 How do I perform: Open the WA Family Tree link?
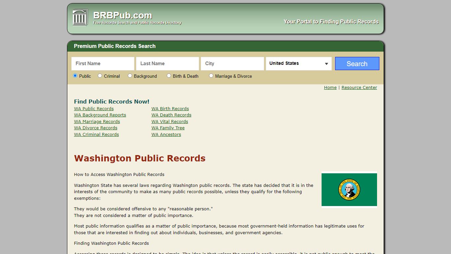[168, 128]
